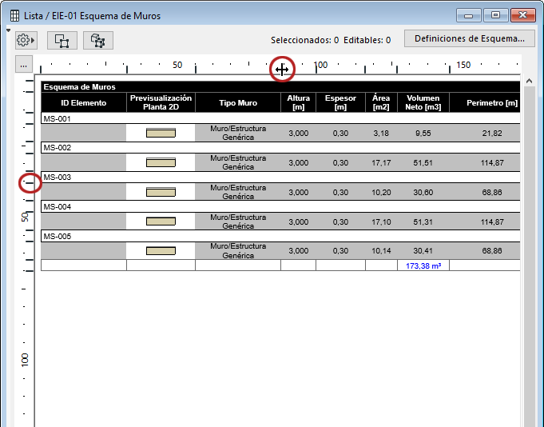Image resolution: width=544 pixels, height=427 pixels.
Task: Select the MS-003 group row
Action: (x=280, y=177)
